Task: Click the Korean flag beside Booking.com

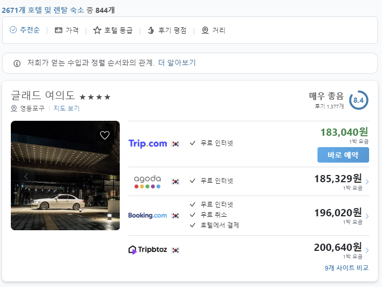Action: click(176, 216)
